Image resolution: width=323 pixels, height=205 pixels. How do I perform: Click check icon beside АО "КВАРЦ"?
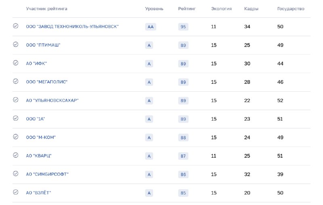16,155
